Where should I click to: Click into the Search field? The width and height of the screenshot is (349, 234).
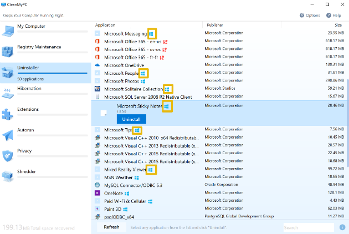click(309, 227)
